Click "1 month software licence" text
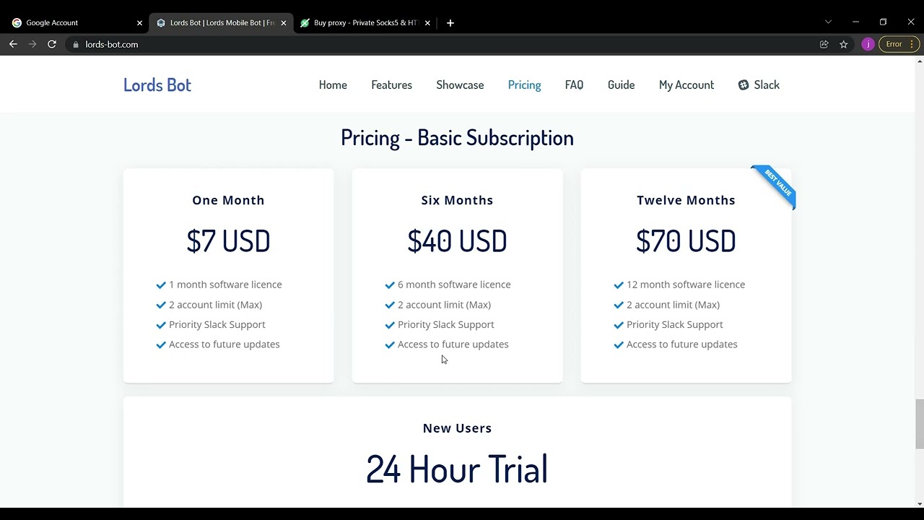This screenshot has height=520, width=924. pos(225,285)
